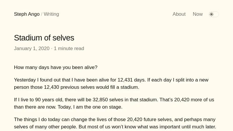Screen dimensions: 233x131
Task: Open the Steph Ango home link
Action: pyautogui.click(x=27, y=14)
